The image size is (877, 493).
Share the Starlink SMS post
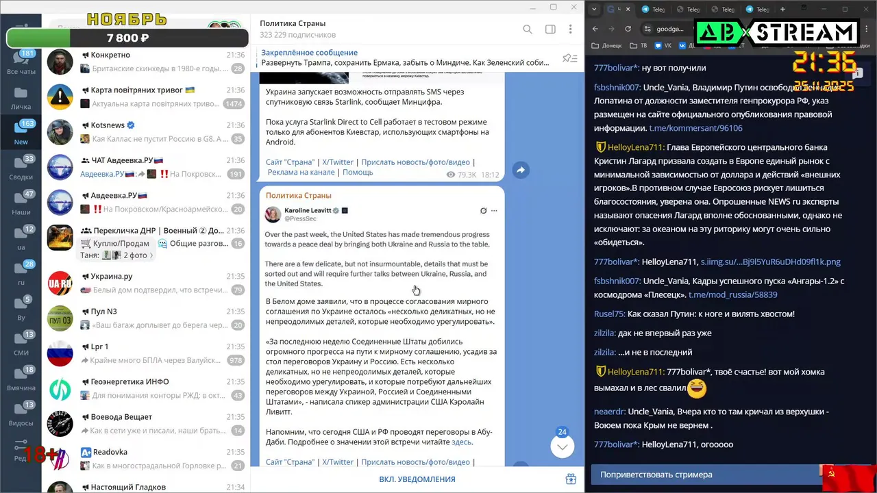click(x=521, y=170)
